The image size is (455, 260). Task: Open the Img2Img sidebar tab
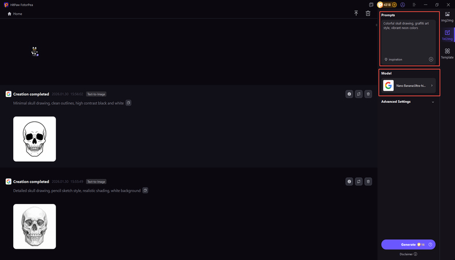coord(447,16)
